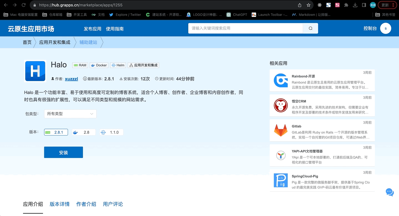Open the extensions puzzle icon
Screen dimensions: 399x216
click(346, 5)
